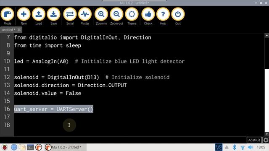Place cursor in 'from time import sleep'
This screenshot has height=151, width=269.
click(x=47, y=46)
